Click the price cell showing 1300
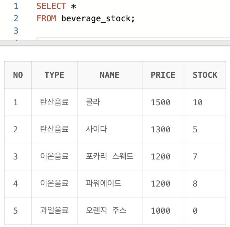Screen dimensions: 230x227 coord(163,129)
